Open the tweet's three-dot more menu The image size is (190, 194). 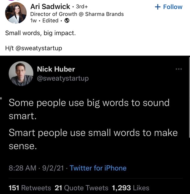(179, 69)
